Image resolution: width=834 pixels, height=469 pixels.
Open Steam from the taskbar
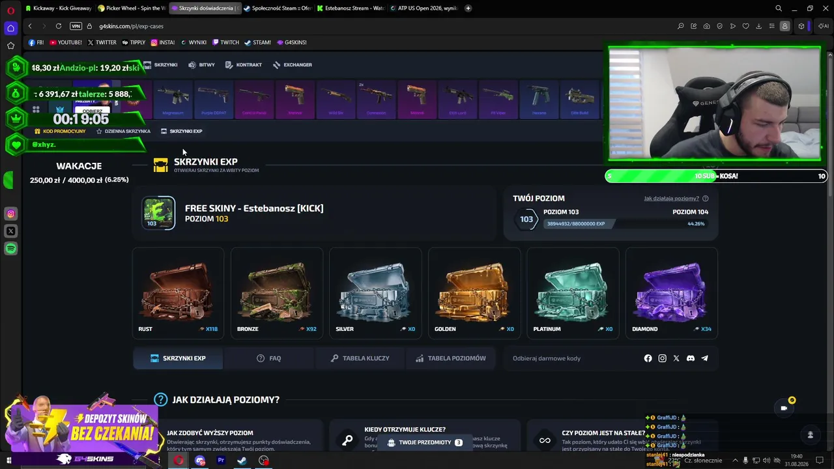pyautogui.click(x=242, y=461)
